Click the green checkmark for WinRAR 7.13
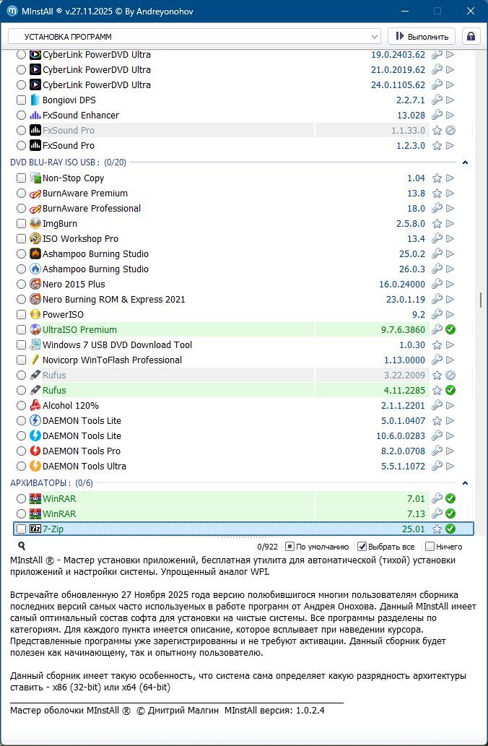 click(x=450, y=514)
